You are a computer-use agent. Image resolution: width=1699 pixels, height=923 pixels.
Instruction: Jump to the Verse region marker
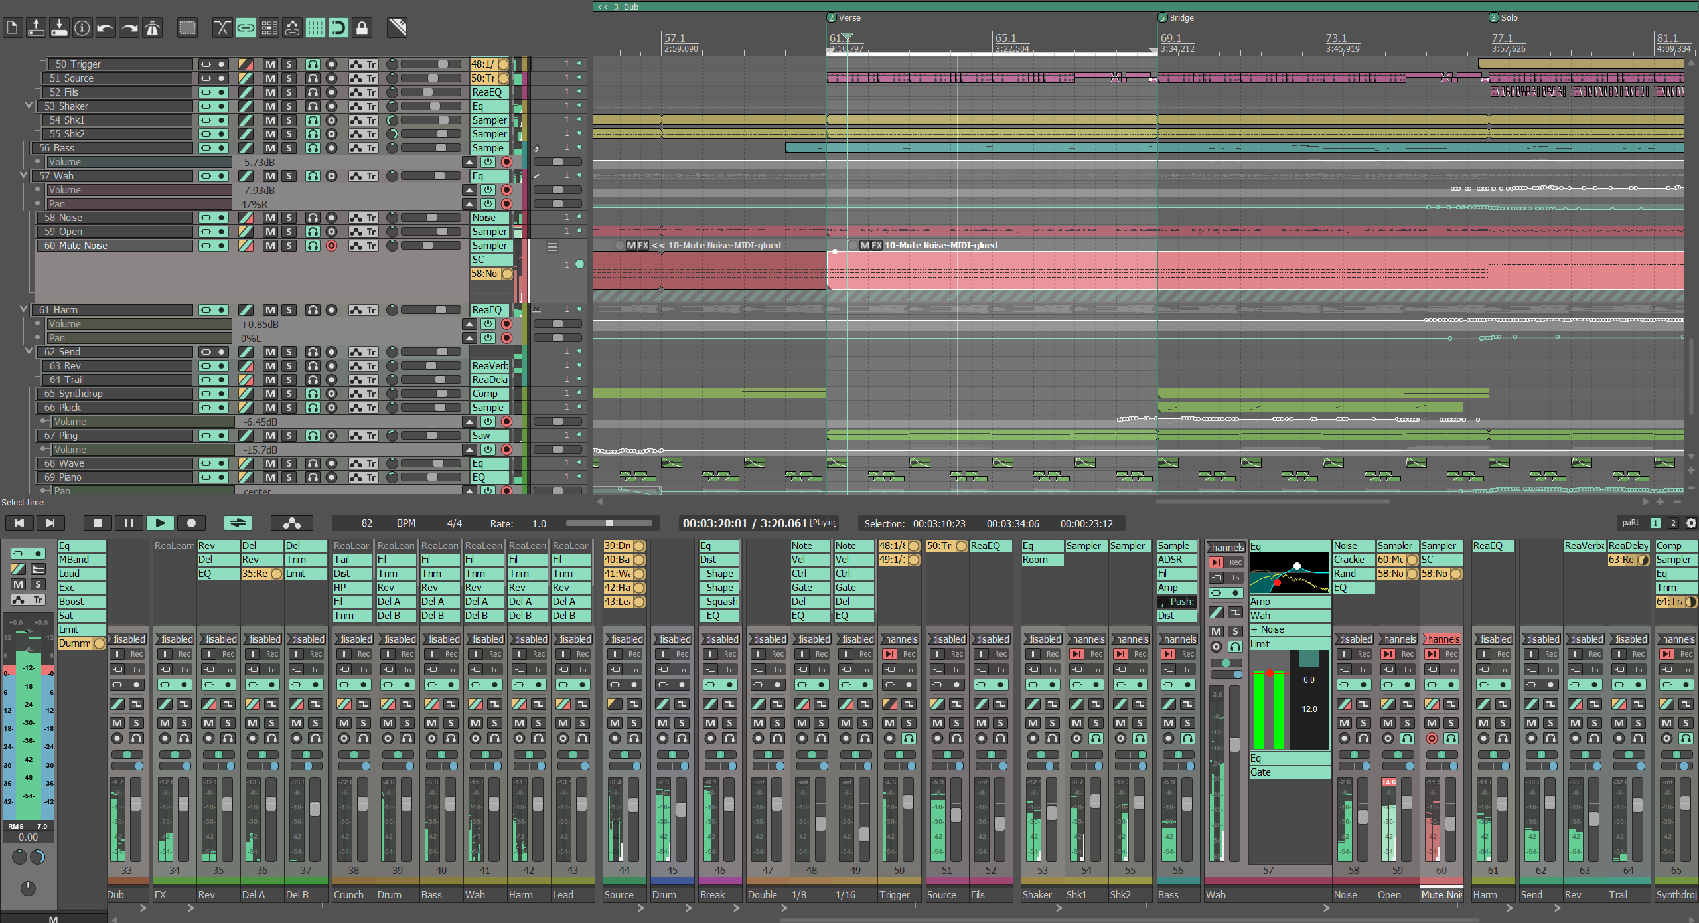click(844, 18)
